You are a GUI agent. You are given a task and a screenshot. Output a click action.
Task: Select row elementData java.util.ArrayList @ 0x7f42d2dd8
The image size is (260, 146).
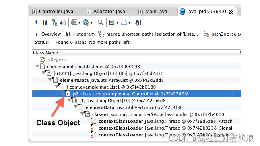[x=136, y=80]
